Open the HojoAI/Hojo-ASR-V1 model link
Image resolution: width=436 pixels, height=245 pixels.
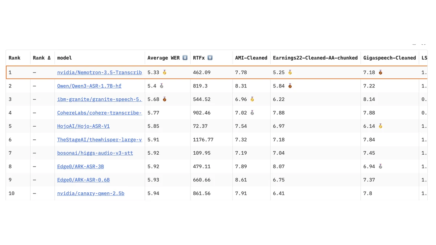click(84, 126)
